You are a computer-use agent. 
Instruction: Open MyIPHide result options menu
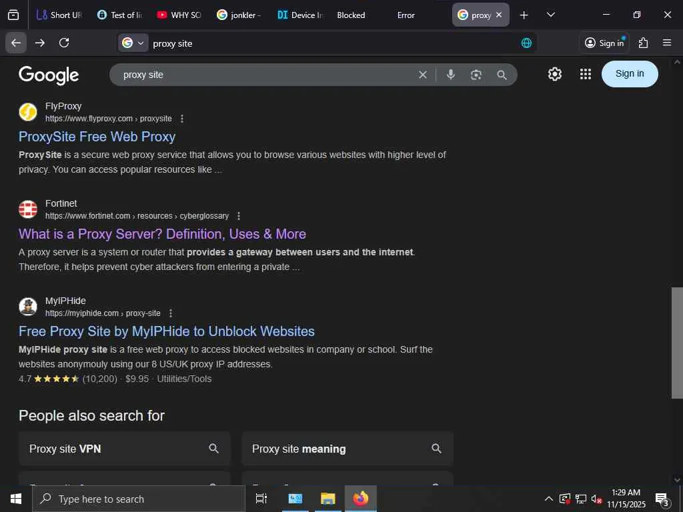171,313
